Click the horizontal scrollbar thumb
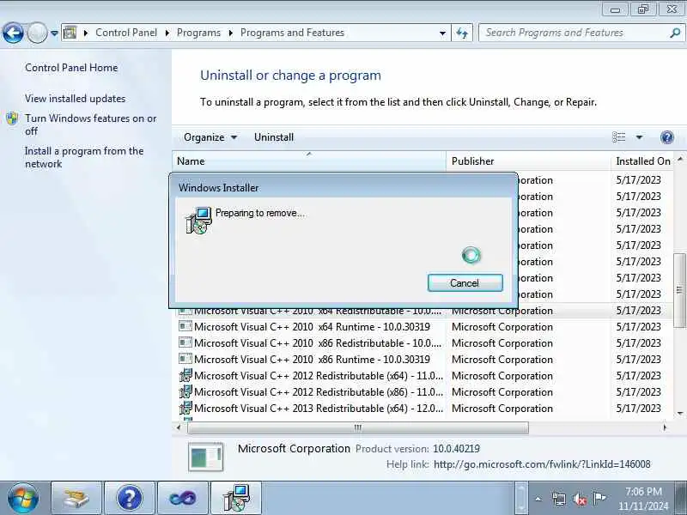 [358, 427]
